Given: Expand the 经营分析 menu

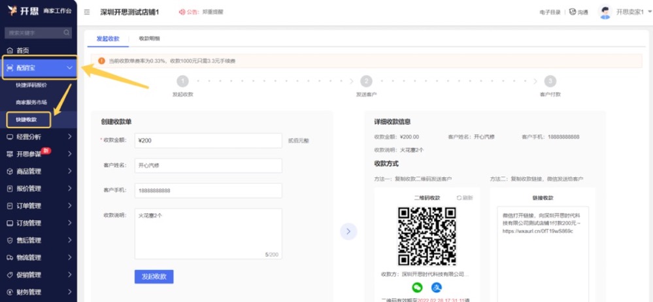Looking at the screenshot, I should [x=39, y=137].
